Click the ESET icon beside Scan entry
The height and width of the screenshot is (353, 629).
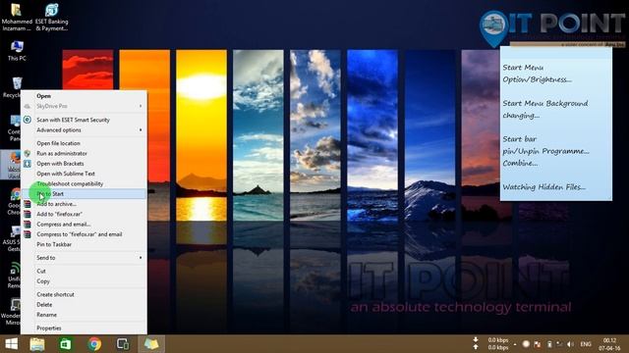[x=28, y=120]
